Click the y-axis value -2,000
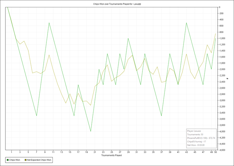The width and height of the screenshot is (234, 166). (x=221, y=69)
